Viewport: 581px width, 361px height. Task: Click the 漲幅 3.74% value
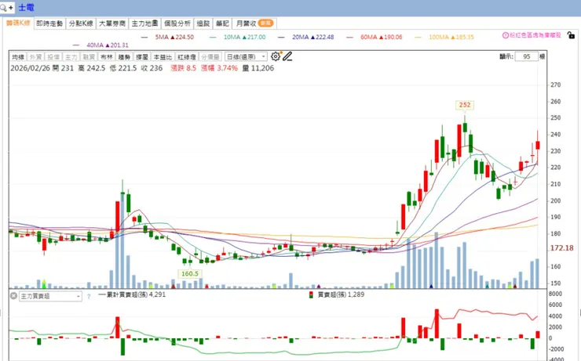click(x=219, y=68)
